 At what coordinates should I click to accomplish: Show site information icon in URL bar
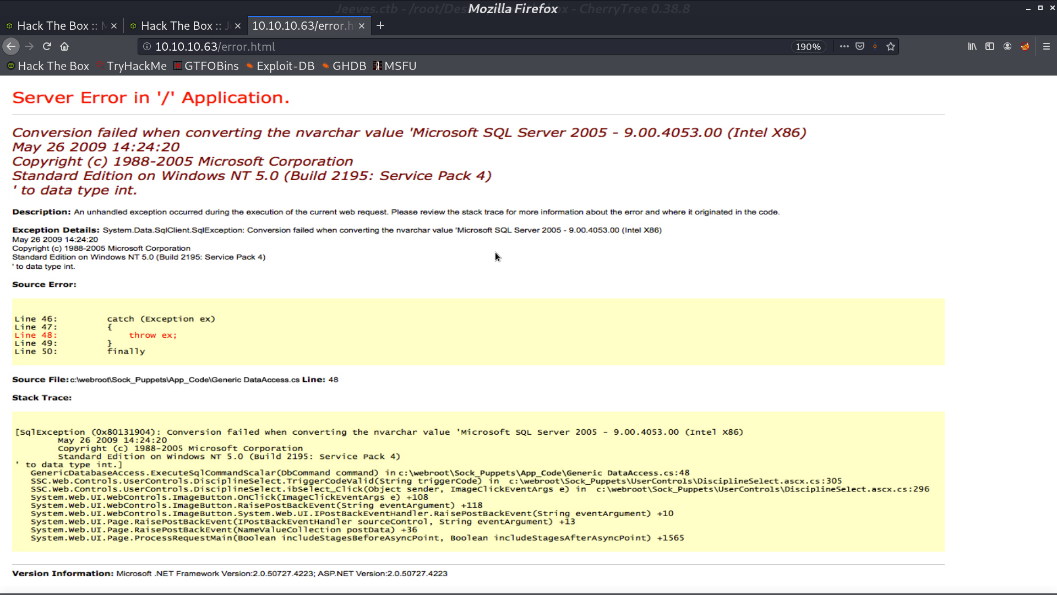coord(147,47)
